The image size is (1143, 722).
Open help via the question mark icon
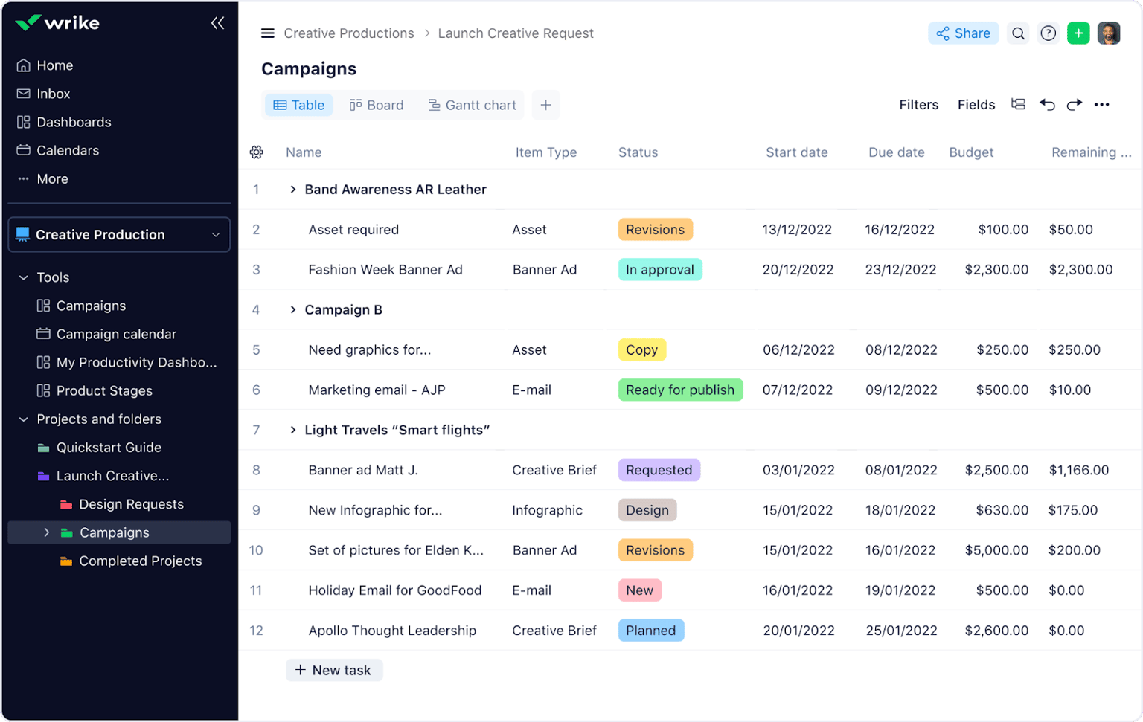[1048, 33]
